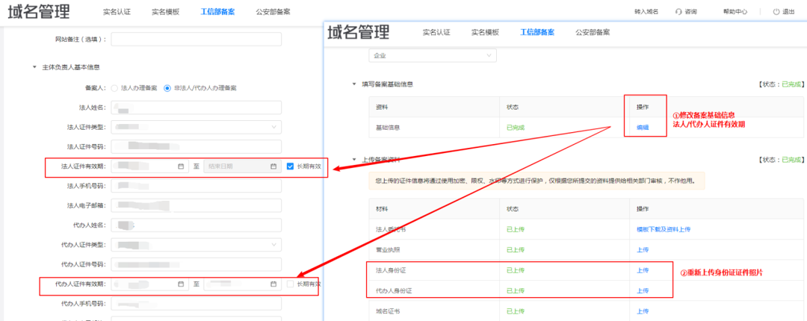
Task: Collapse 主体负责人基本信息 section
Action: 34,67
